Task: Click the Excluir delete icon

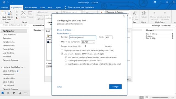Action: [x=23, y=13]
